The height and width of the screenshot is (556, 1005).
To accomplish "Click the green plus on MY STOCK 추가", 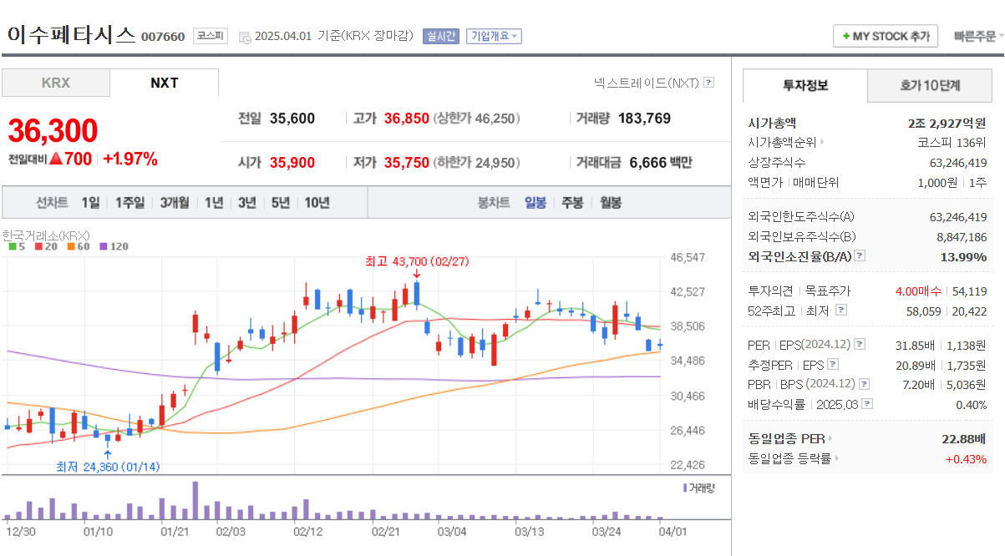I will coord(846,37).
